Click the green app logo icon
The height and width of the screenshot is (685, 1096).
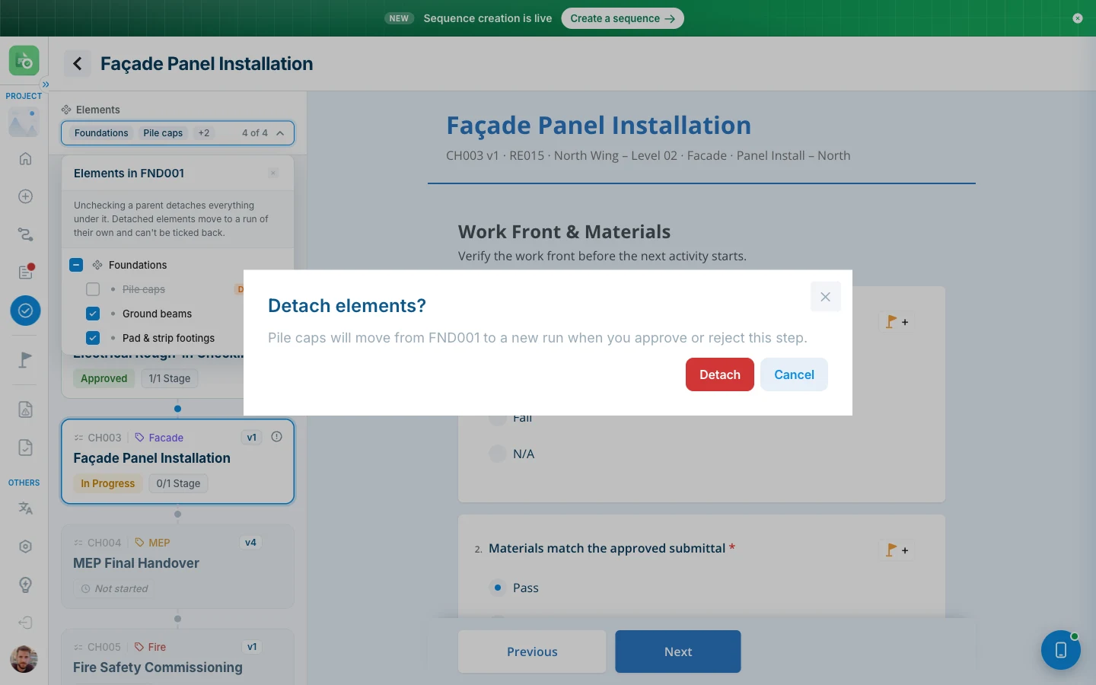point(24,60)
